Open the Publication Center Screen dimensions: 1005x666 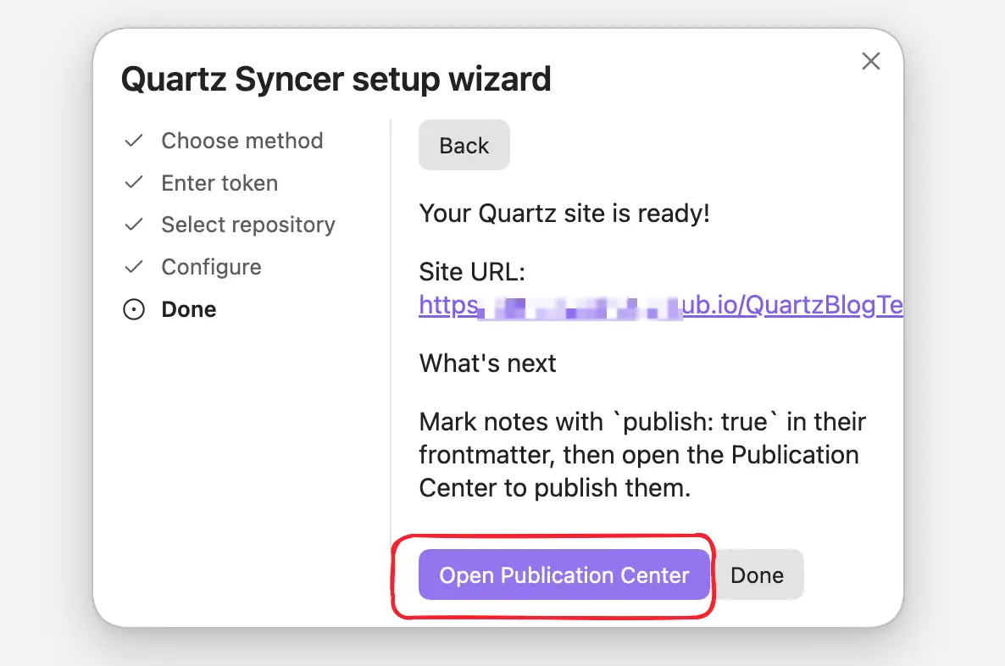564,574
